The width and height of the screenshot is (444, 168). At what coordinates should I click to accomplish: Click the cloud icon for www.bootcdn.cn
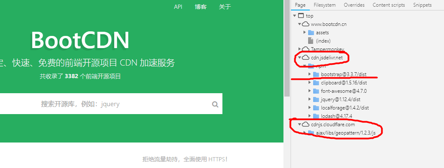click(x=306, y=24)
